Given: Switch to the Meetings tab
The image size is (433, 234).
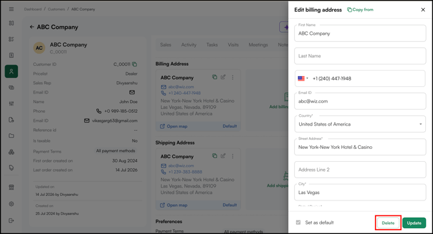Looking at the screenshot, I should point(259,45).
